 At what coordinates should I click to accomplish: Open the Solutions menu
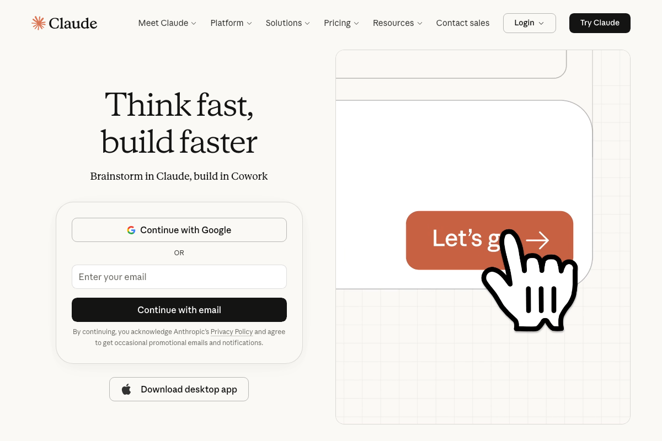(x=287, y=23)
